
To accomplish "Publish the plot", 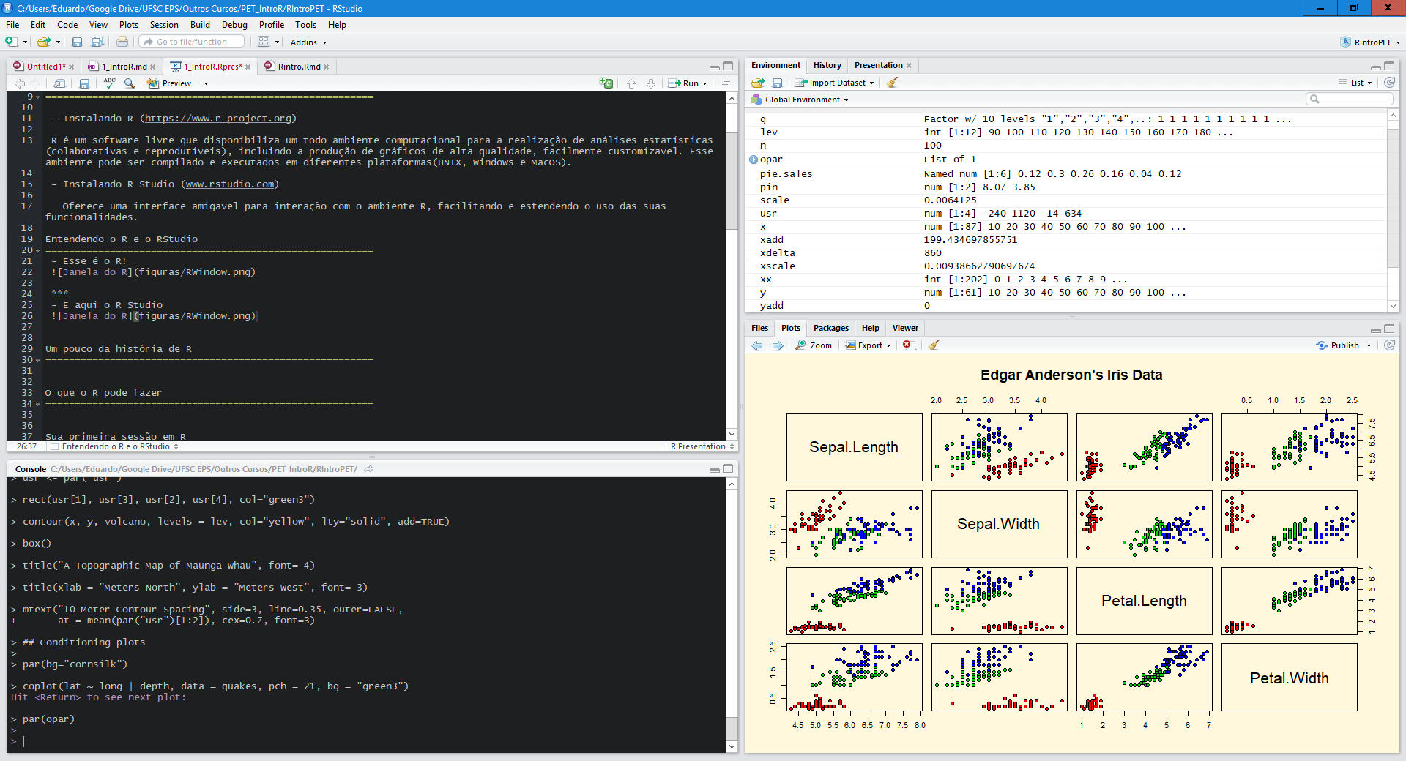I will pos(1338,345).
